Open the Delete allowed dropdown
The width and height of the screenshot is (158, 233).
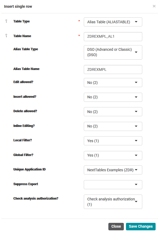pyautogui.click(x=113, y=112)
